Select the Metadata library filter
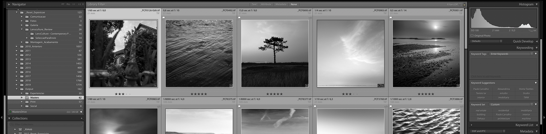Screen dimensions: 546x134 click(x=281, y=4)
